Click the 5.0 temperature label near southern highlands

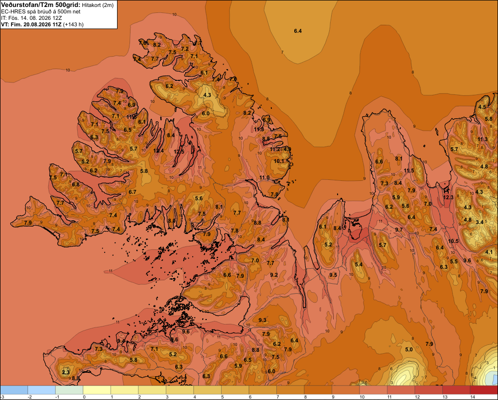pos(409,349)
